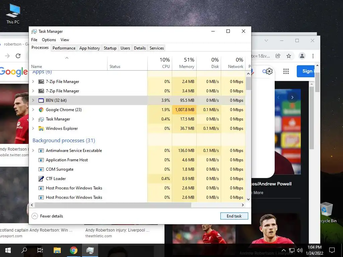Collapse view with Fewer details arrow
Image resolution: width=343 pixels, height=257 pixels.
[x=35, y=216]
